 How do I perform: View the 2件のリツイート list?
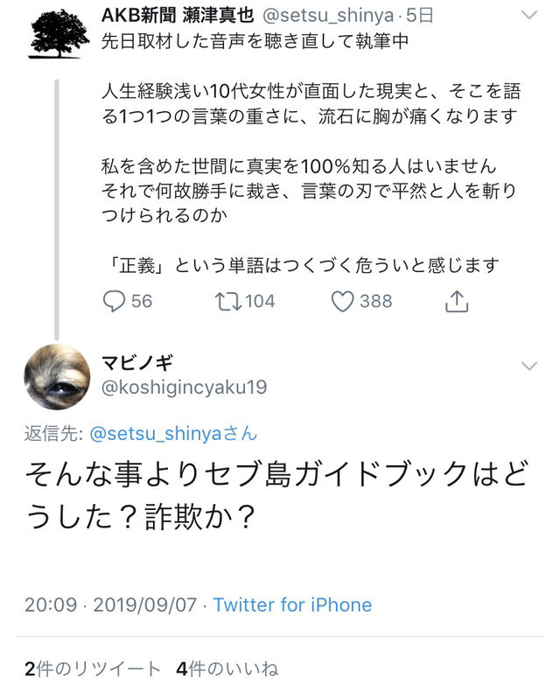tap(93, 669)
